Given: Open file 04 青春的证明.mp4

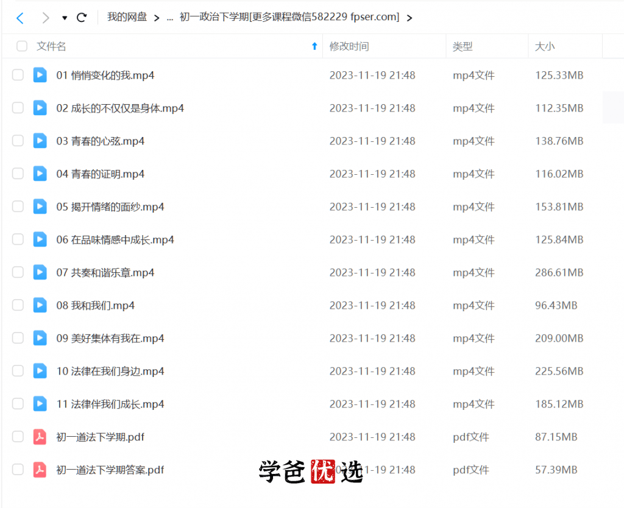Looking at the screenshot, I should click(101, 174).
